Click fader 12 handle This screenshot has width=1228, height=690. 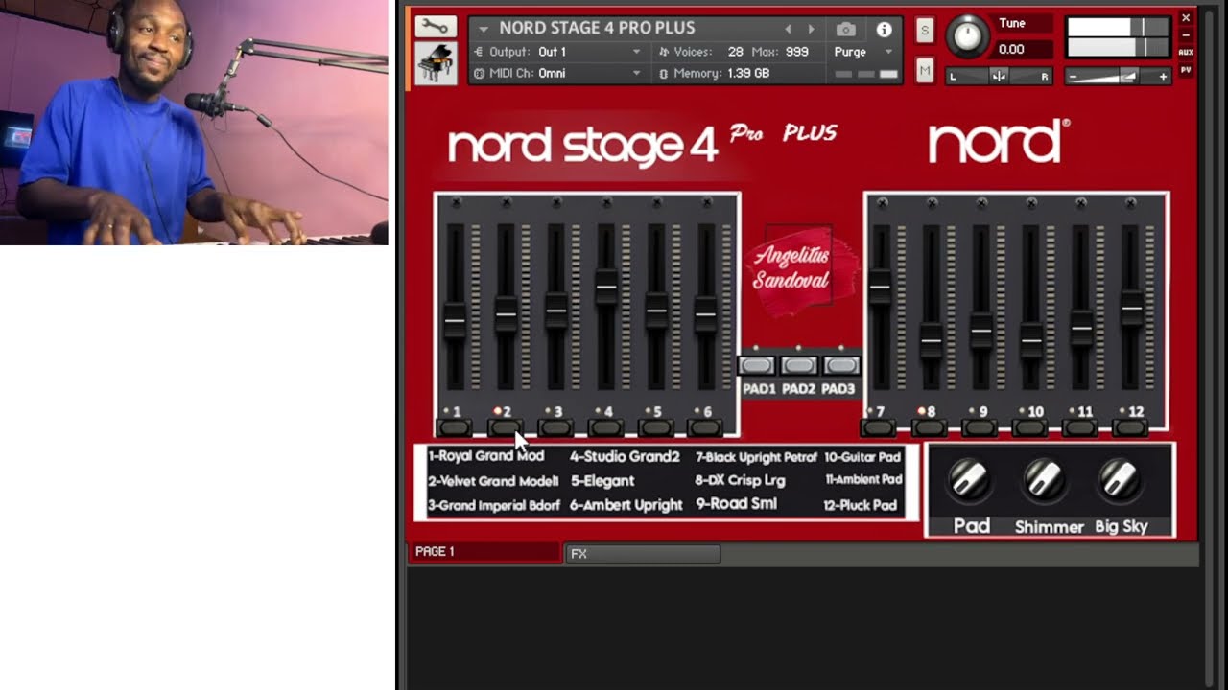click(x=1132, y=309)
